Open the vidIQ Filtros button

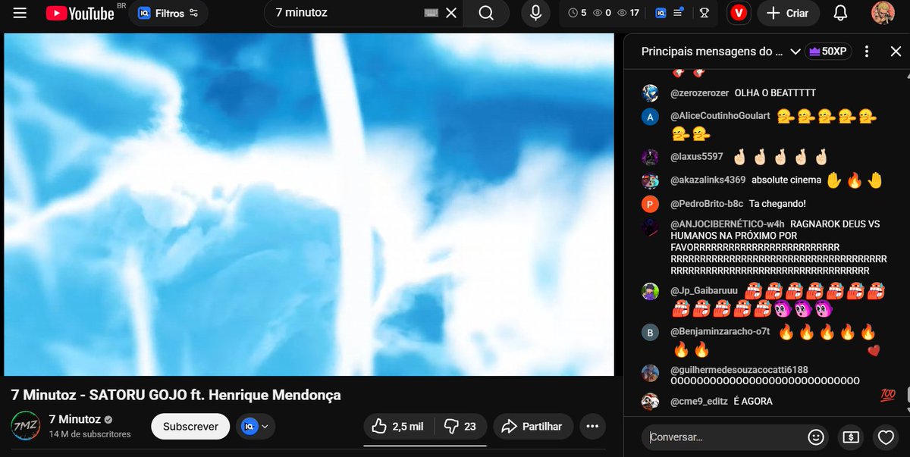pos(168,13)
